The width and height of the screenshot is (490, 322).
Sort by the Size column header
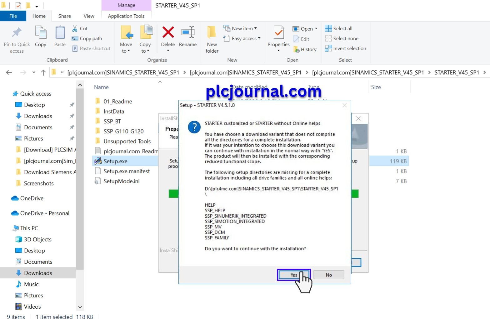pos(376,87)
